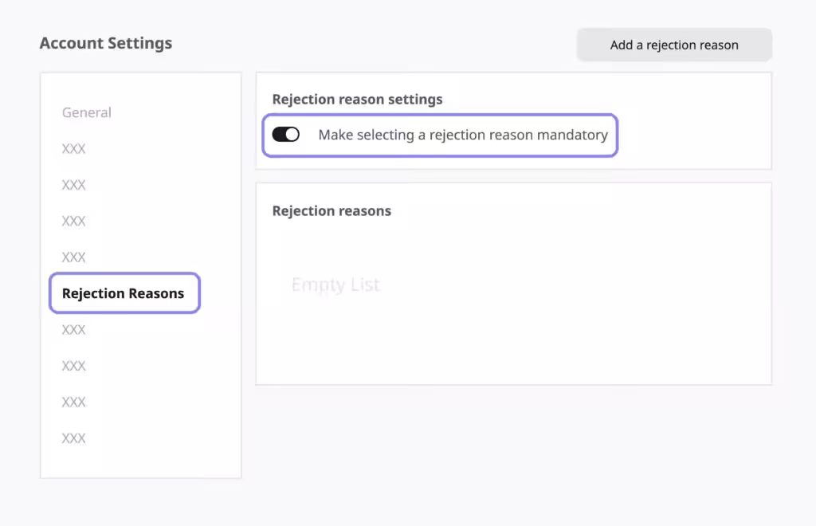Image resolution: width=816 pixels, height=526 pixels.
Task: Click empty space beside the mandatory toggle row
Action: click(x=692, y=135)
